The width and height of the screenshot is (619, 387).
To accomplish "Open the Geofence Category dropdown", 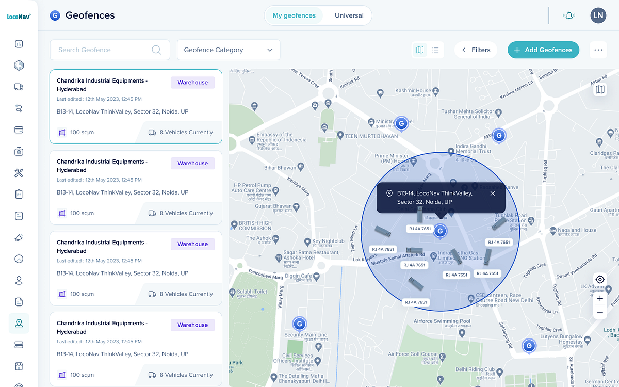I will [229, 50].
